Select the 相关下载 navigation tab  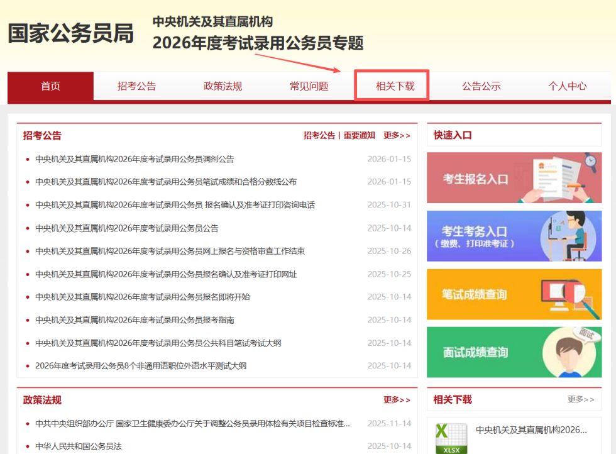[395, 86]
